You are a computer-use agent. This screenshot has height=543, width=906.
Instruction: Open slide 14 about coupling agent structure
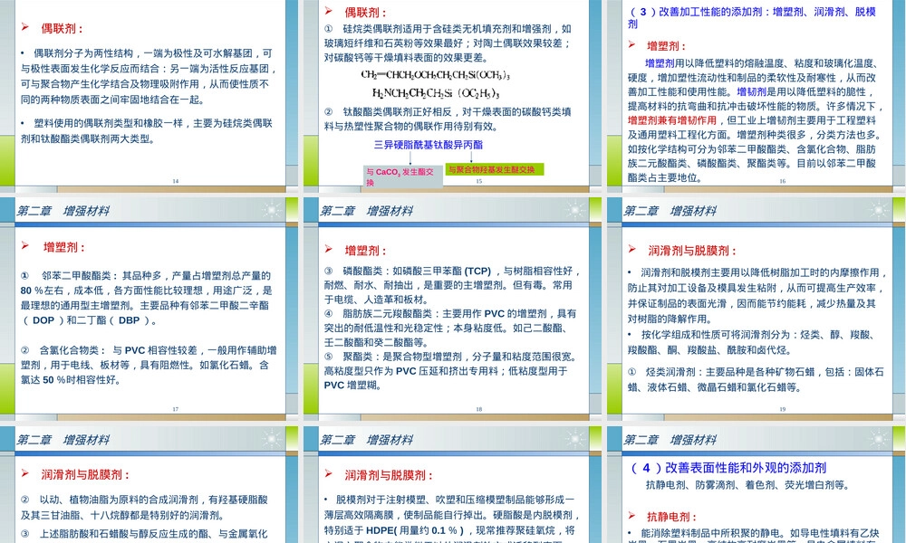[149, 95]
